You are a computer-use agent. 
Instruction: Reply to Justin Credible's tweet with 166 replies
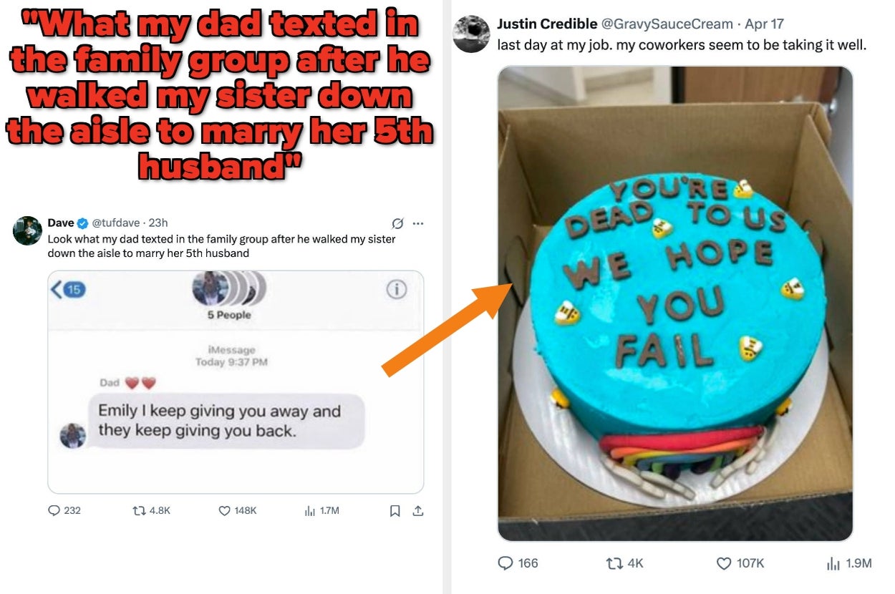coord(505,563)
